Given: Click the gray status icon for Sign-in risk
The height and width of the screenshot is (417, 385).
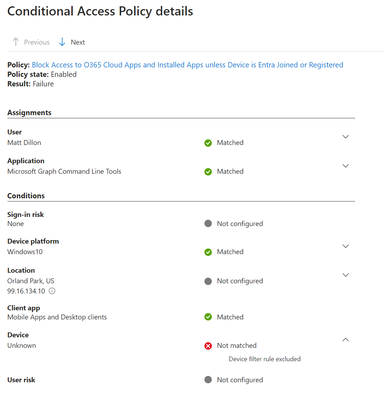Looking at the screenshot, I should coord(208,224).
